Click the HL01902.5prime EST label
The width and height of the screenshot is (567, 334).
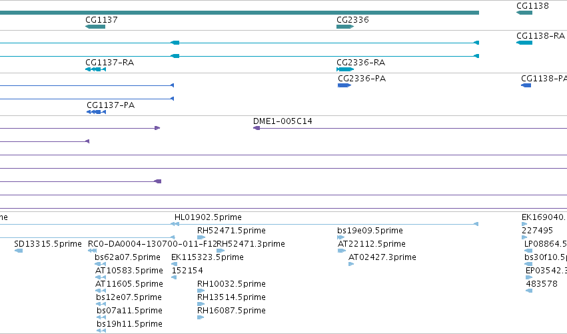[x=208, y=217]
